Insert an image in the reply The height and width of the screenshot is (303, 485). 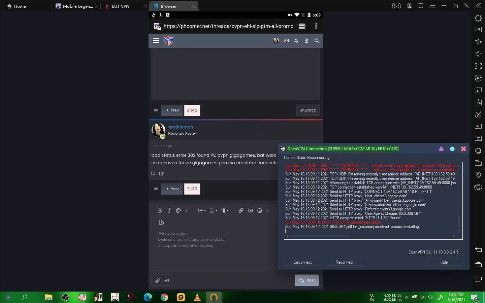coord(250,210)
